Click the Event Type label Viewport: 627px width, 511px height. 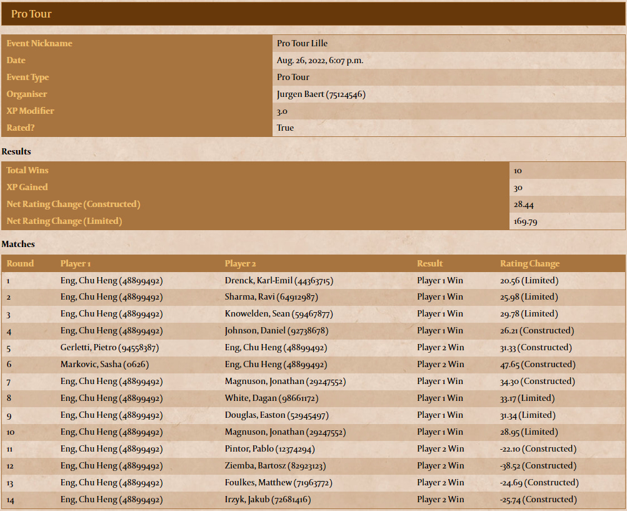pos(28,77)
